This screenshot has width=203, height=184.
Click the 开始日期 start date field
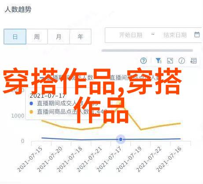(131, 35)
